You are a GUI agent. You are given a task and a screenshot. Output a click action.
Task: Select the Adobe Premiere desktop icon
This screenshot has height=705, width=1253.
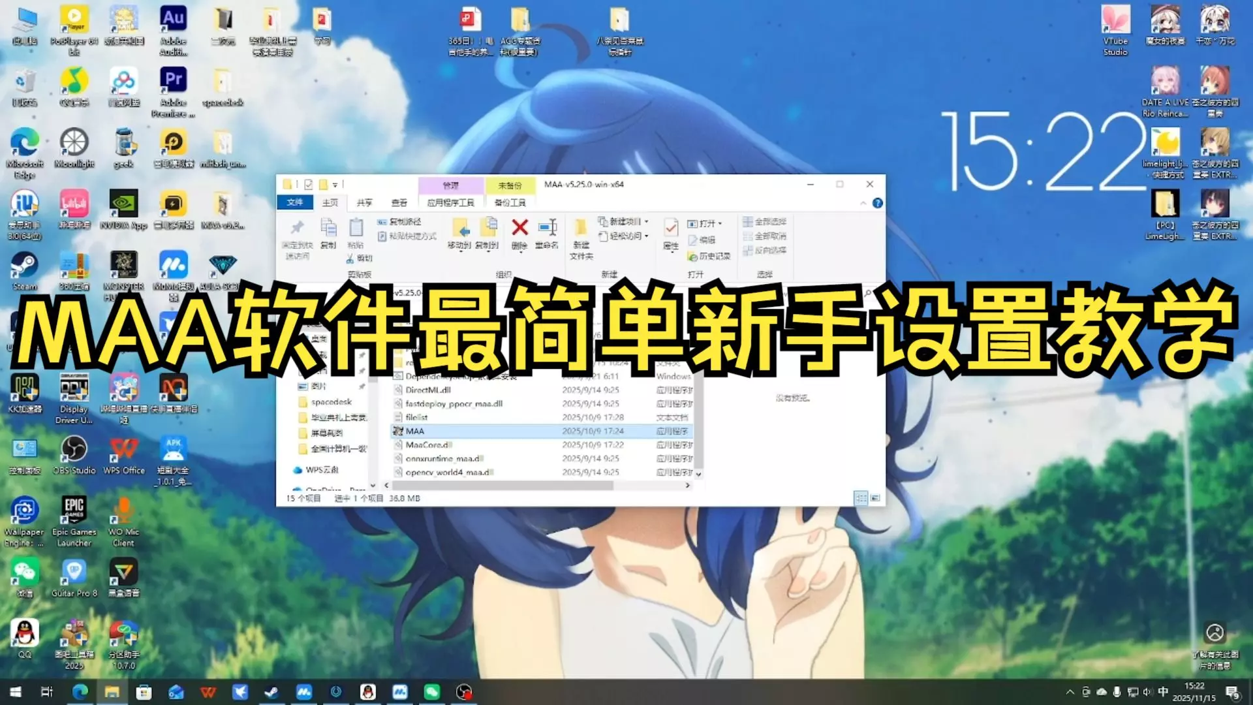(173, 92)
